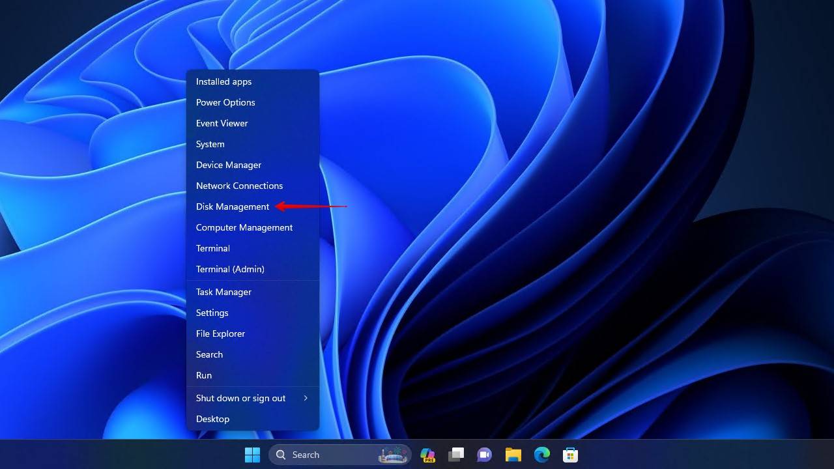Open Task View on the taskbar
This screenshot has width=834, height=469.
(456, 455)
